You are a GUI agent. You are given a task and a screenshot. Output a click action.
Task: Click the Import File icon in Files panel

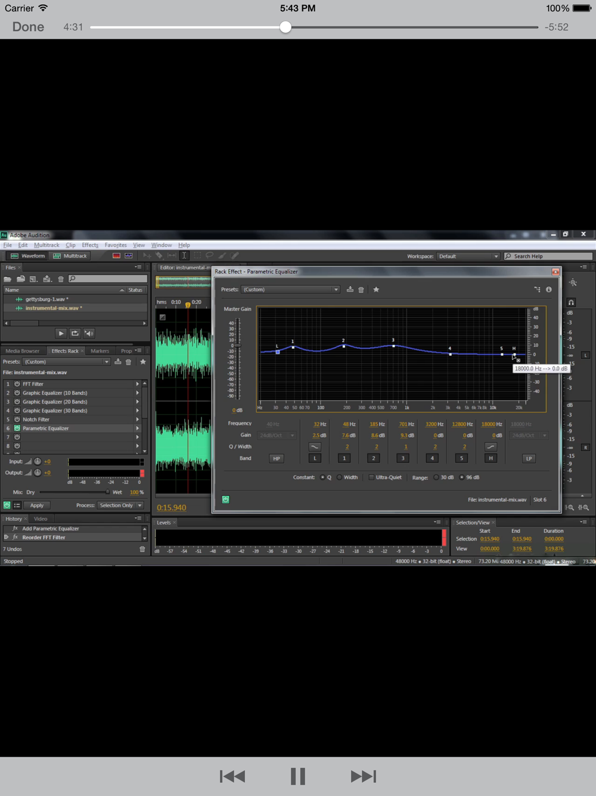click(x=21, y=279)
